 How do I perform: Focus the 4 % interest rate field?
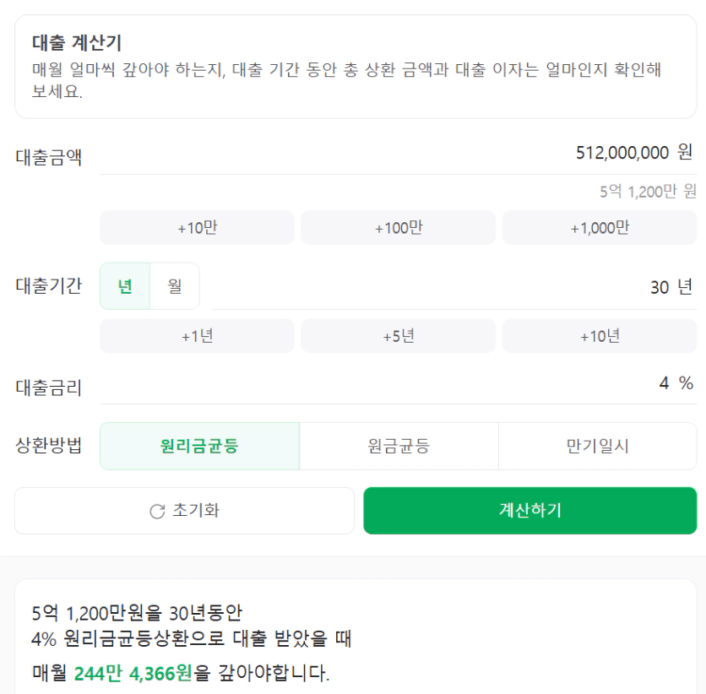coord(398,384)
